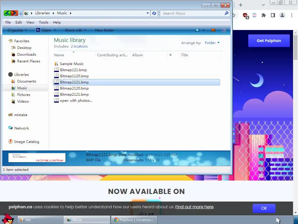This screenshot has width=298, height=224.
Task: Select Downloads in the navigation pane
Action: pos(26,54)
